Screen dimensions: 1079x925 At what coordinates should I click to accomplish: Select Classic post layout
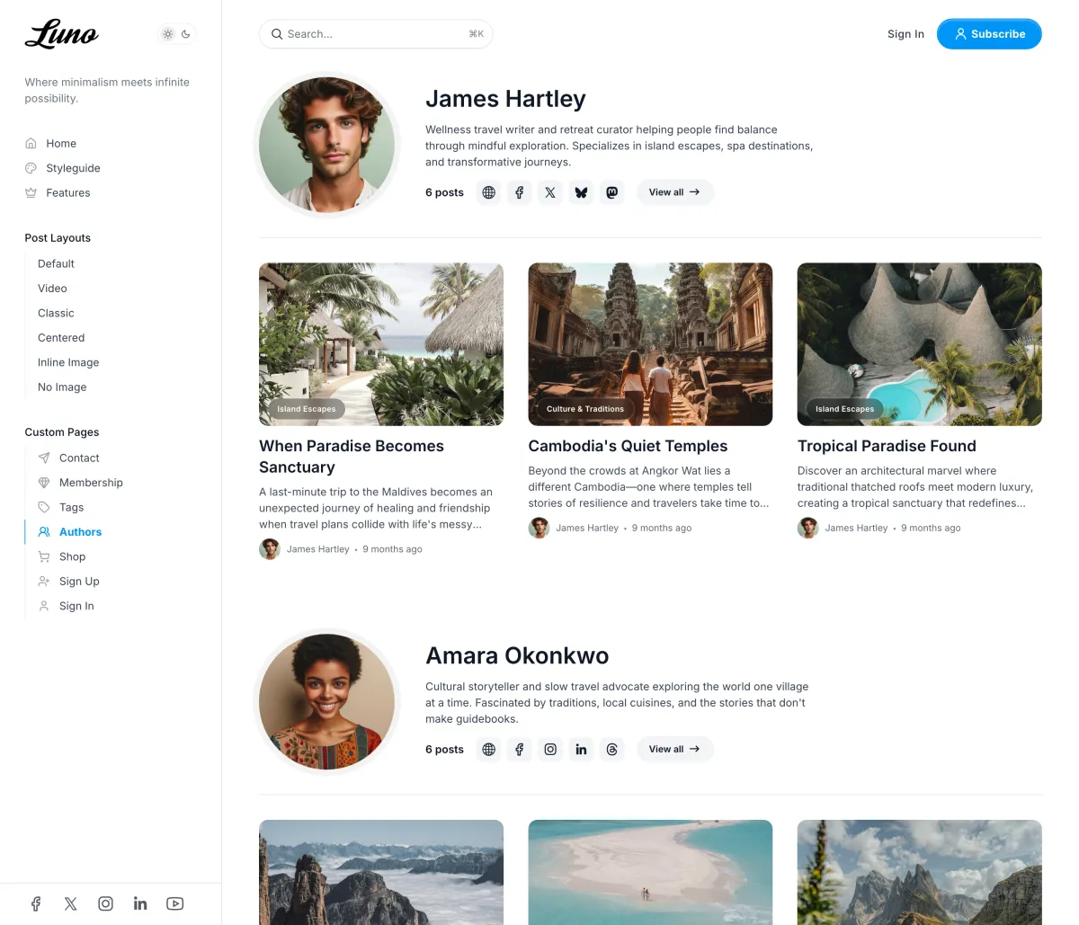click(x=56, y=314)
